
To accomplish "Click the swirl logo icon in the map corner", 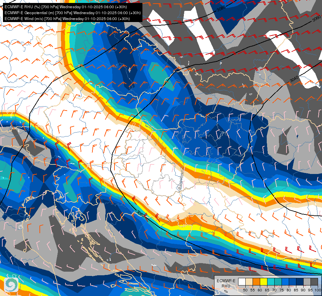I will click(x=11, y=285).
